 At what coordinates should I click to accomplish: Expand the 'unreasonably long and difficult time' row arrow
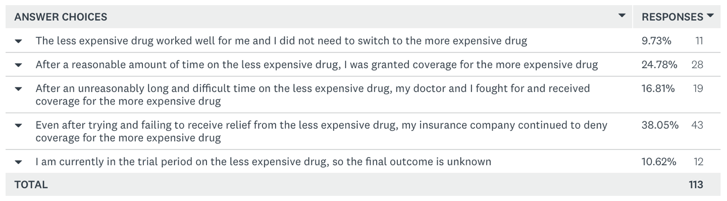click(19, 89)
